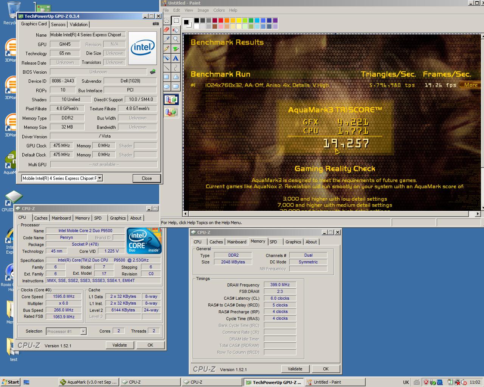Select opaque selection mode option
The image size is (484, 387).
171,100
